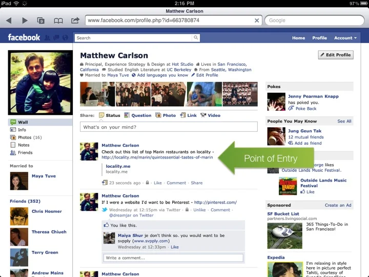Click the privacy lock on locality post

[147, 183]
